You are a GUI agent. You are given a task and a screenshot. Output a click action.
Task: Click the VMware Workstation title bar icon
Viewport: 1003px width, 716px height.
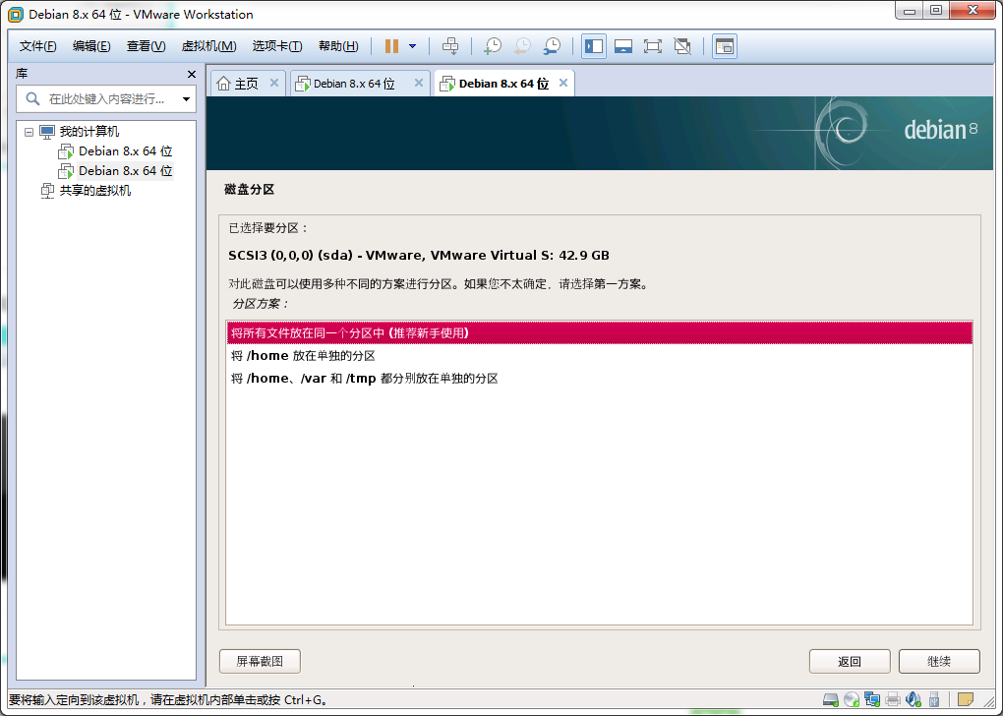click(x=16, y=14)
